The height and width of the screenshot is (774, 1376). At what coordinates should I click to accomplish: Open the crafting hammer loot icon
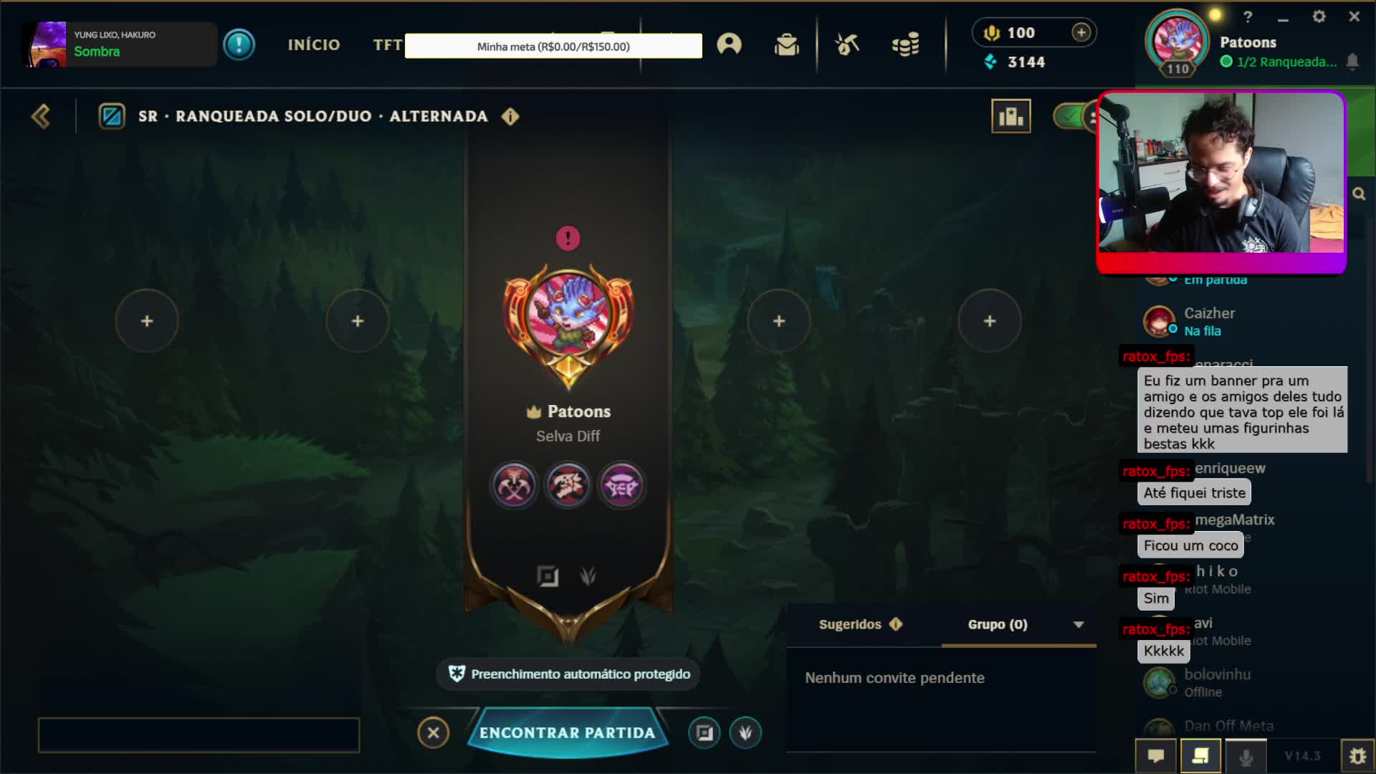pos(846,44)
